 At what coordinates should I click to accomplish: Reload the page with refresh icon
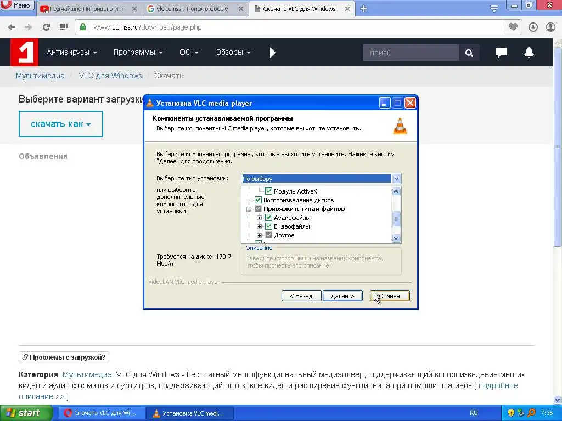pyautogui.click(x=46, y=27)
